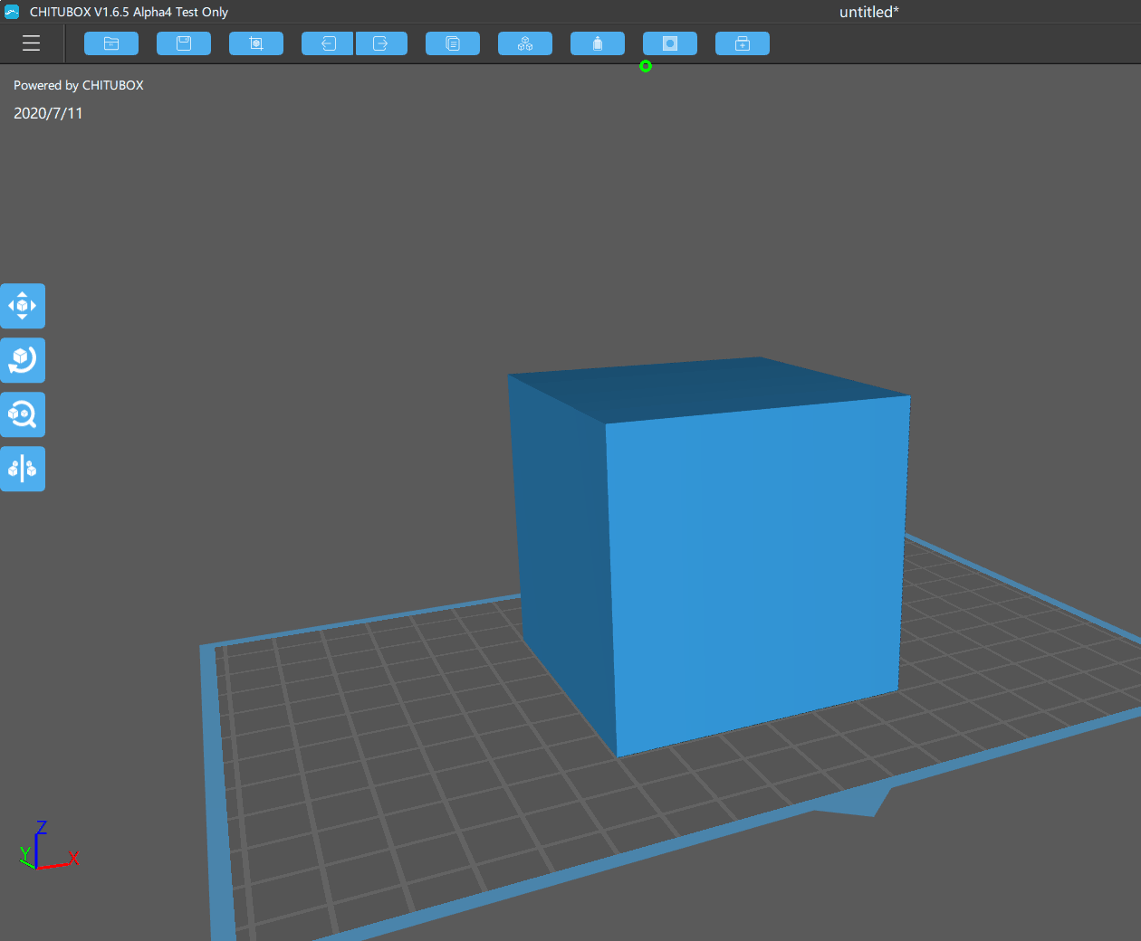Open the screenshot capture tool
Screen dimensions: 1141x941
coord(669,43)
